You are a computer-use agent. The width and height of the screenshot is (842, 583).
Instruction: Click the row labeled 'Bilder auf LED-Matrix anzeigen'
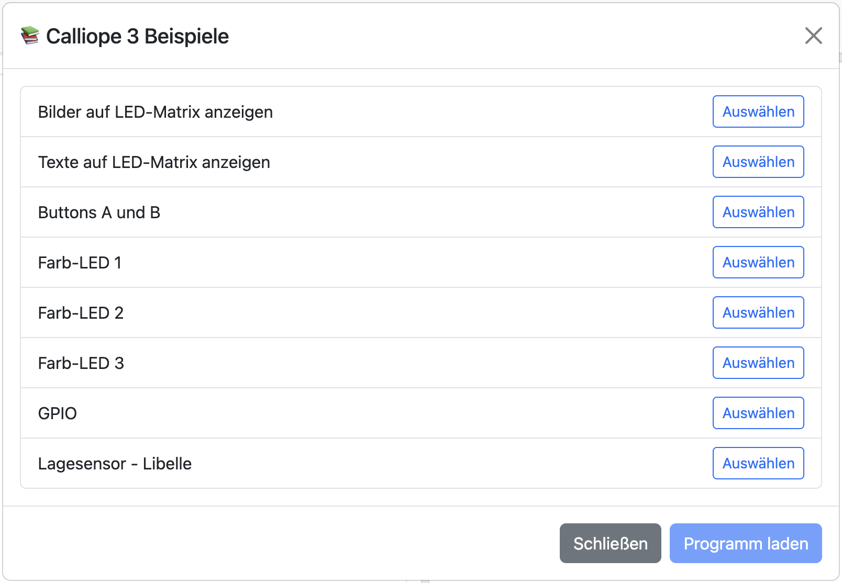point(155,111)
